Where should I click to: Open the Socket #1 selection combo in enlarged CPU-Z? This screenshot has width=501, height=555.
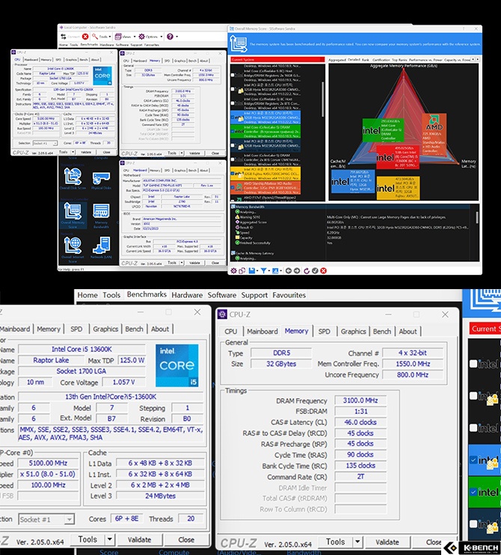point(46,519)
